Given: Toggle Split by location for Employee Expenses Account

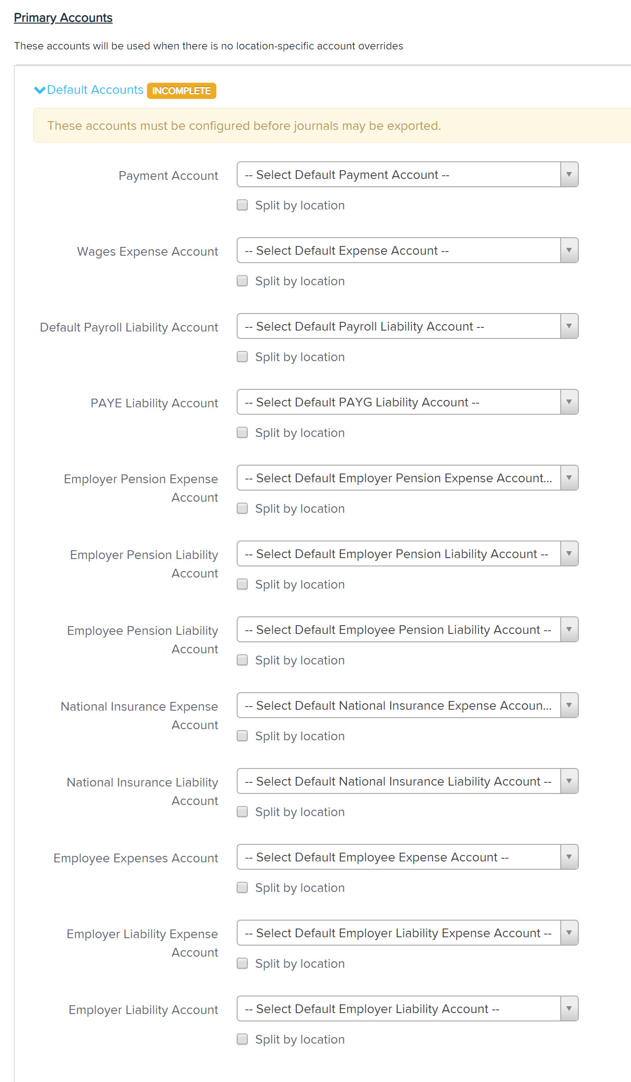Looking at the screenshot, I should (x=242, y=887).
